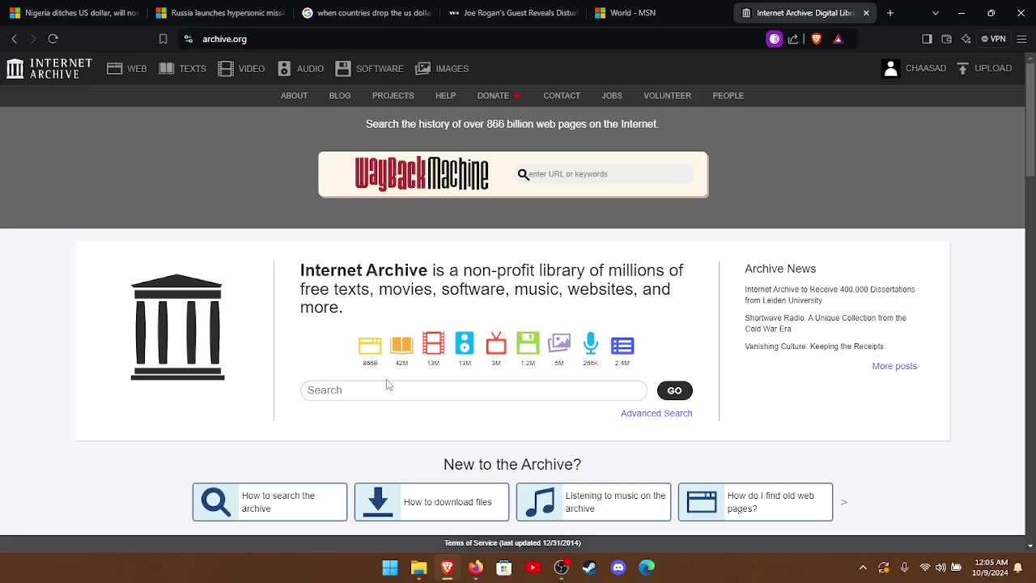Viewport: 1036px width, 583px height.
Task: Switch to the World - MSN tab
Action: [659, 13]
